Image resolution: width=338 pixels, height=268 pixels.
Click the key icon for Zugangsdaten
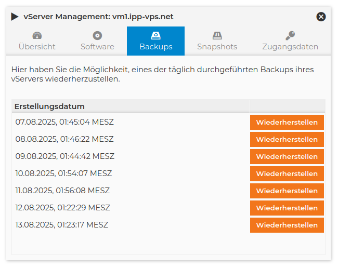[x=290, y=36]
